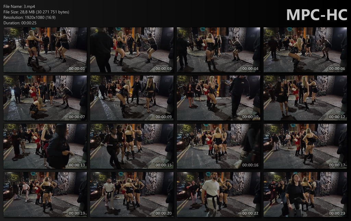Image resolution: width=351 pixels, height=221 pixels.
Task: Pick the frame stamped 00:00:19
Action: coord(45,194)
